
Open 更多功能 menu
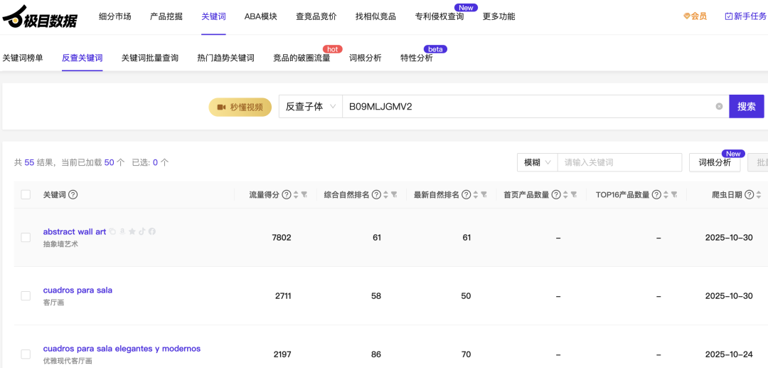point(498,16)
